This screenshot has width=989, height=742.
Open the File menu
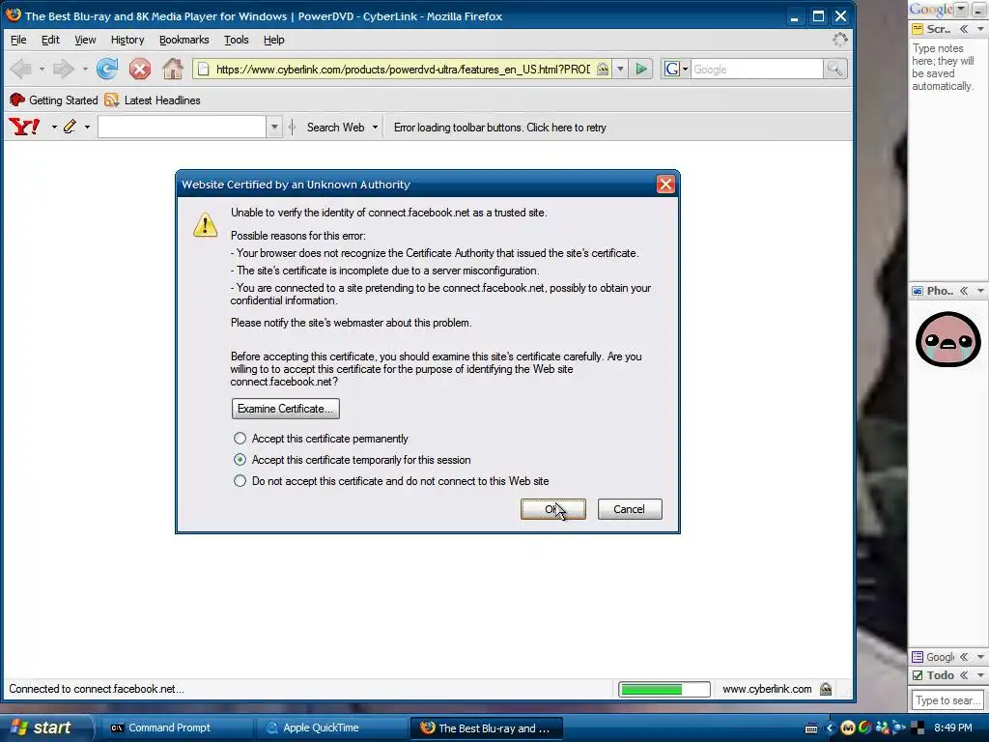pos(18,40)
